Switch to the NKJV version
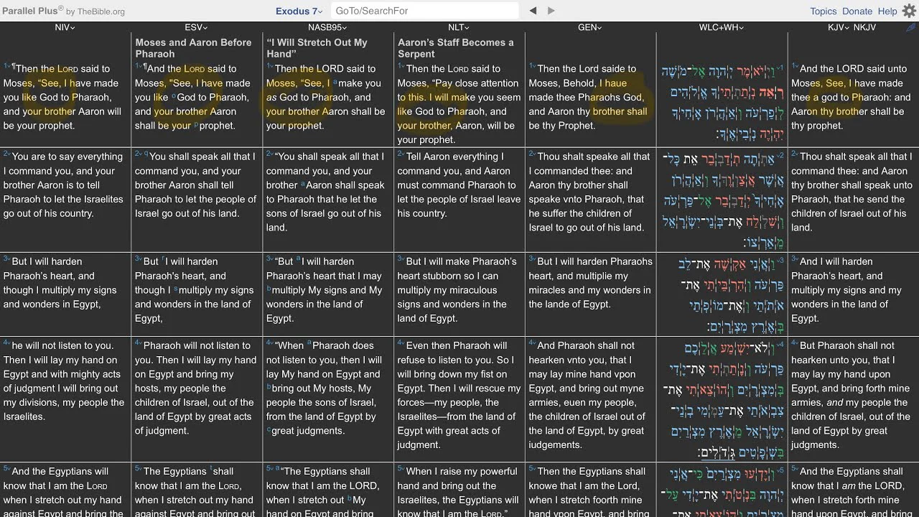 tap(864, 27)
